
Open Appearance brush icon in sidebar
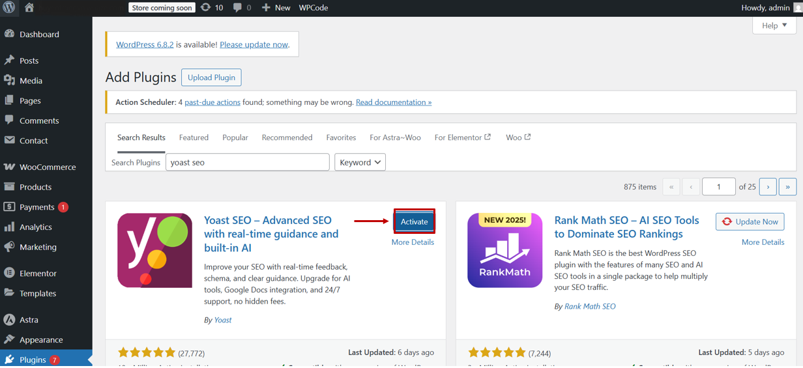coord(9,339)
